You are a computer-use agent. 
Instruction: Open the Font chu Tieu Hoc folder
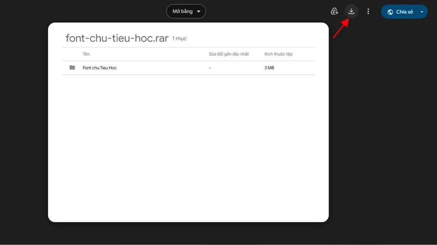point(100,67)
